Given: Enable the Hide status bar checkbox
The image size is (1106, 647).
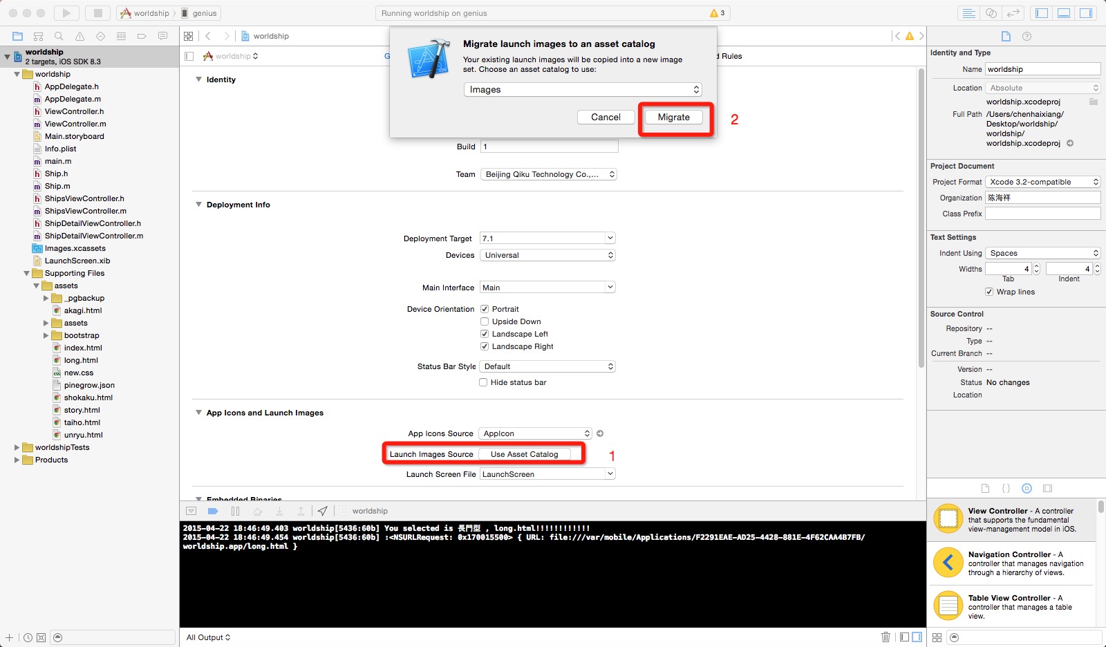Looking at the screenshot, I should [483, 382].
